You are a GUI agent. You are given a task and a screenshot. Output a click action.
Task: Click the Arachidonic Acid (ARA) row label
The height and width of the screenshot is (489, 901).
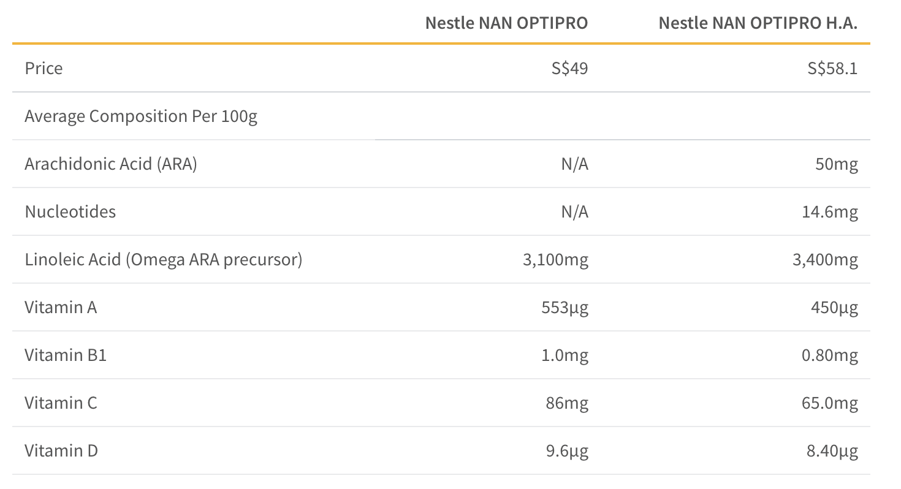[111, 164]
